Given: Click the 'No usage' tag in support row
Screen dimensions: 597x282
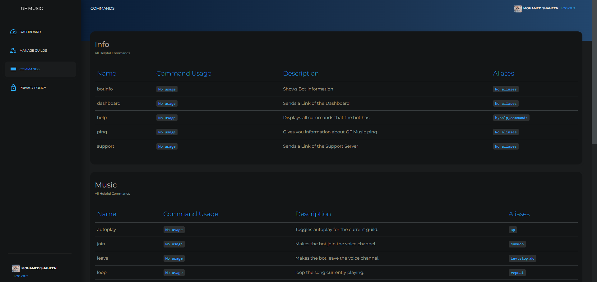Looking at the screenshot, I should [x=167, y=146].
